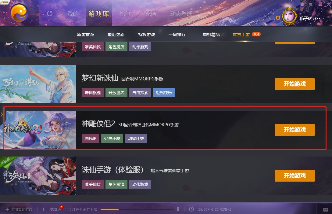Image resolution: width=332 pixels, height=214 pixels.
Task: Open the main menu dropdown in the title bar
Action: 311,4
